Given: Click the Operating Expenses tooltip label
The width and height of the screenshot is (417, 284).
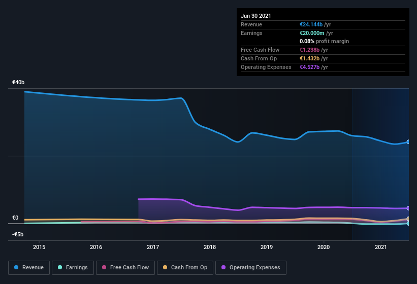Looking at the screenshot, I should 266,67.
